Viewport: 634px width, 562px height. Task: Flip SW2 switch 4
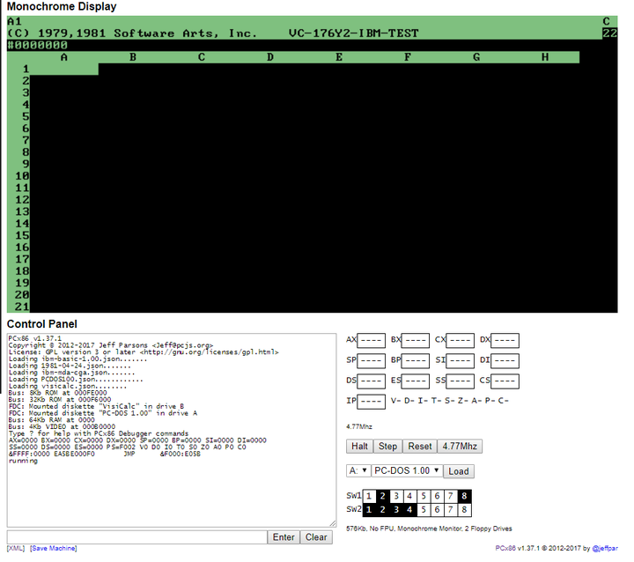411,509
